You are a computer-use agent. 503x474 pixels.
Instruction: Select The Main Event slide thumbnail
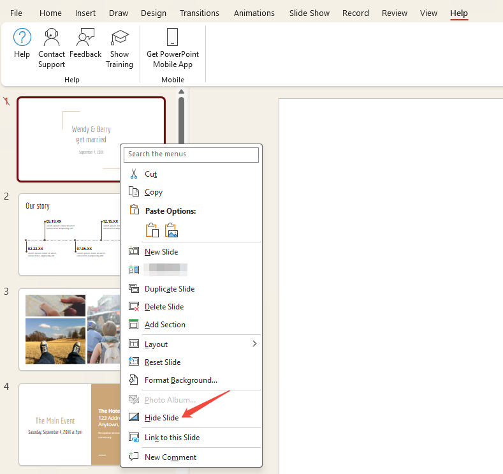click(69, 424)
